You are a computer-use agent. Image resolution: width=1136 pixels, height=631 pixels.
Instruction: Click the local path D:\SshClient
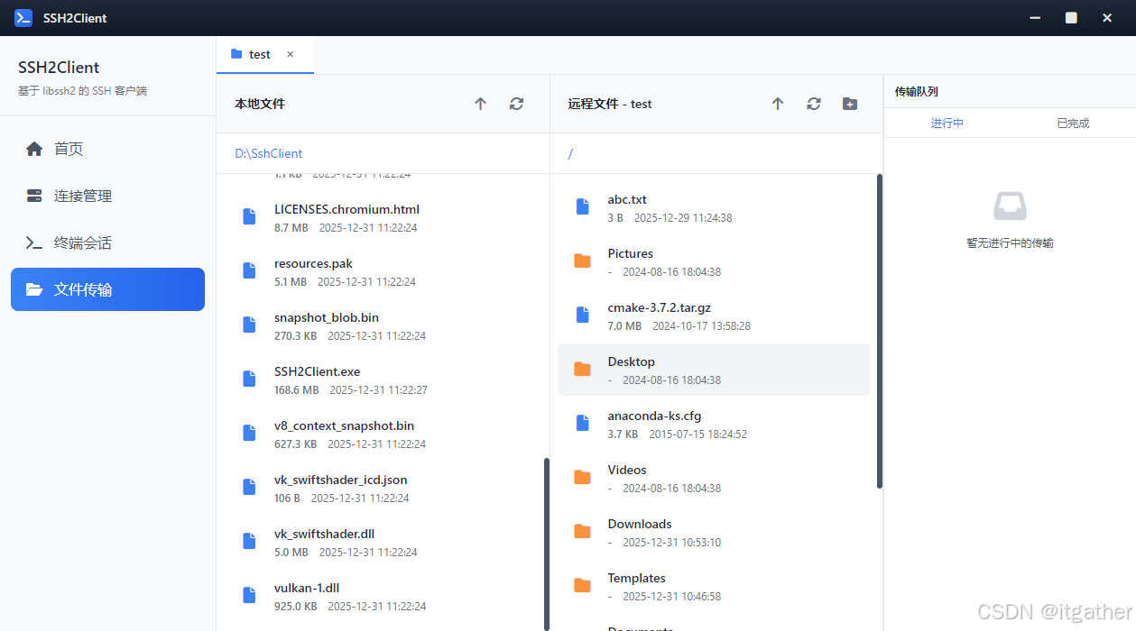(269, 153)
